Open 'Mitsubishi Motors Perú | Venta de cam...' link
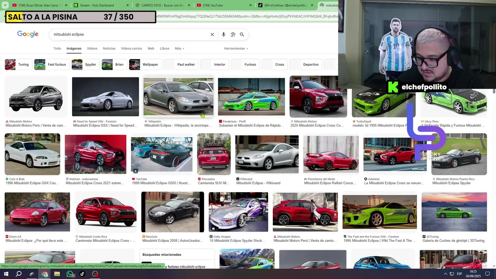Viewport: 496px width, 279px height. (x=36, y=126)
